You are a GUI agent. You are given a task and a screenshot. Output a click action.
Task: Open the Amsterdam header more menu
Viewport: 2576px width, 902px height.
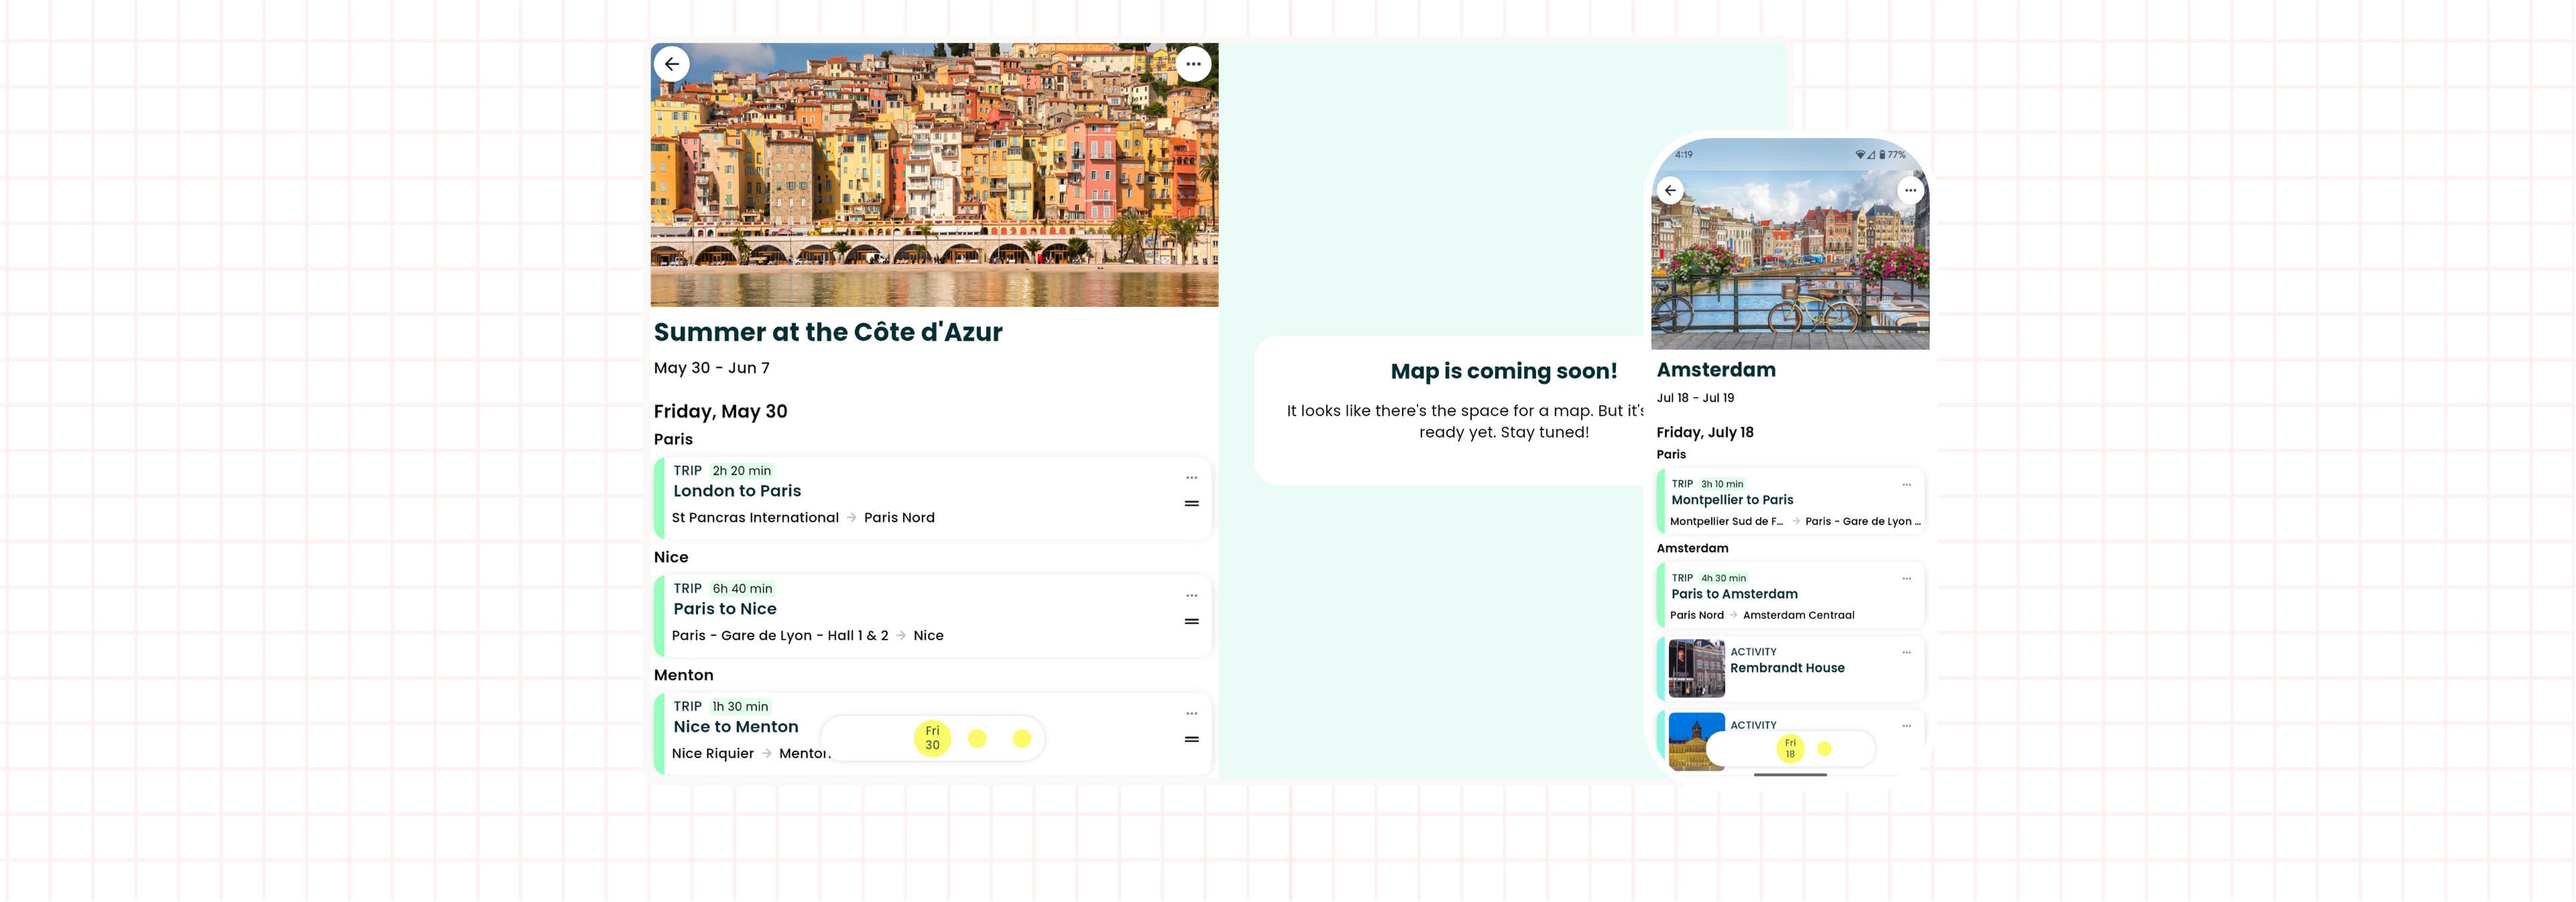(x=1910, y=190)
